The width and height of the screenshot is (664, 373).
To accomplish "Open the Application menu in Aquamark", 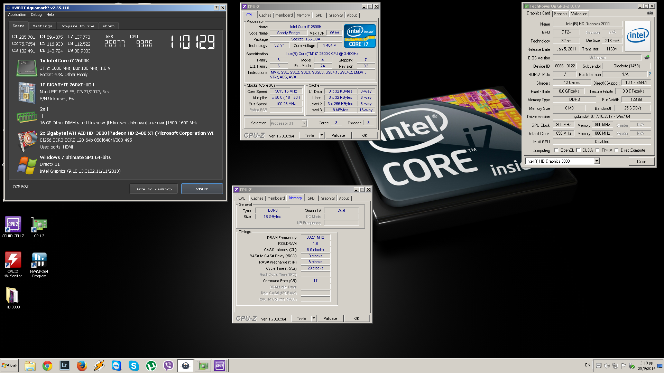I will coord(17,15).
